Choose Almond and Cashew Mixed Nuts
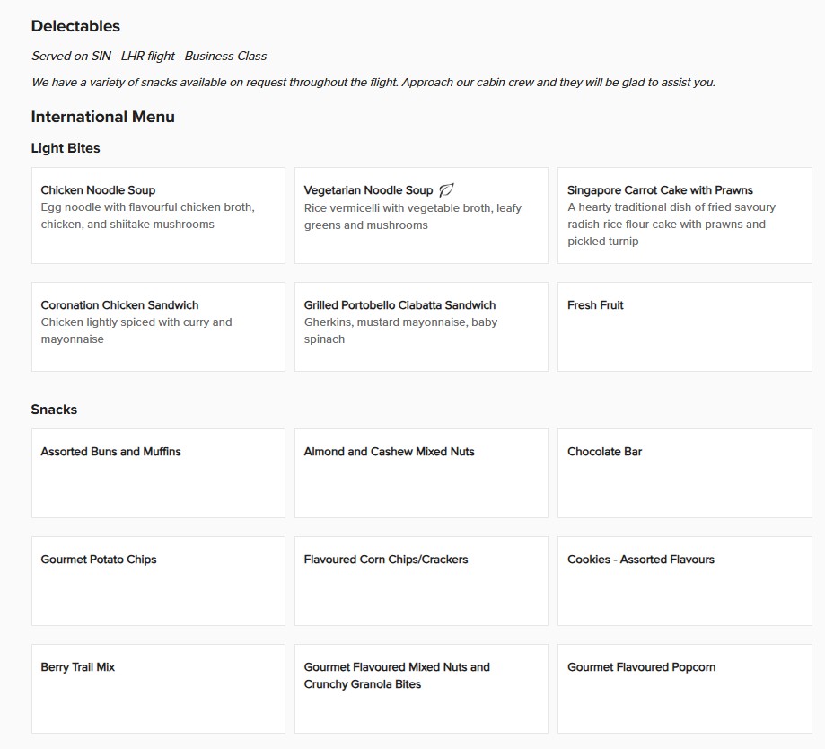The height and width of the screenshot is (749, 825). 421,473
